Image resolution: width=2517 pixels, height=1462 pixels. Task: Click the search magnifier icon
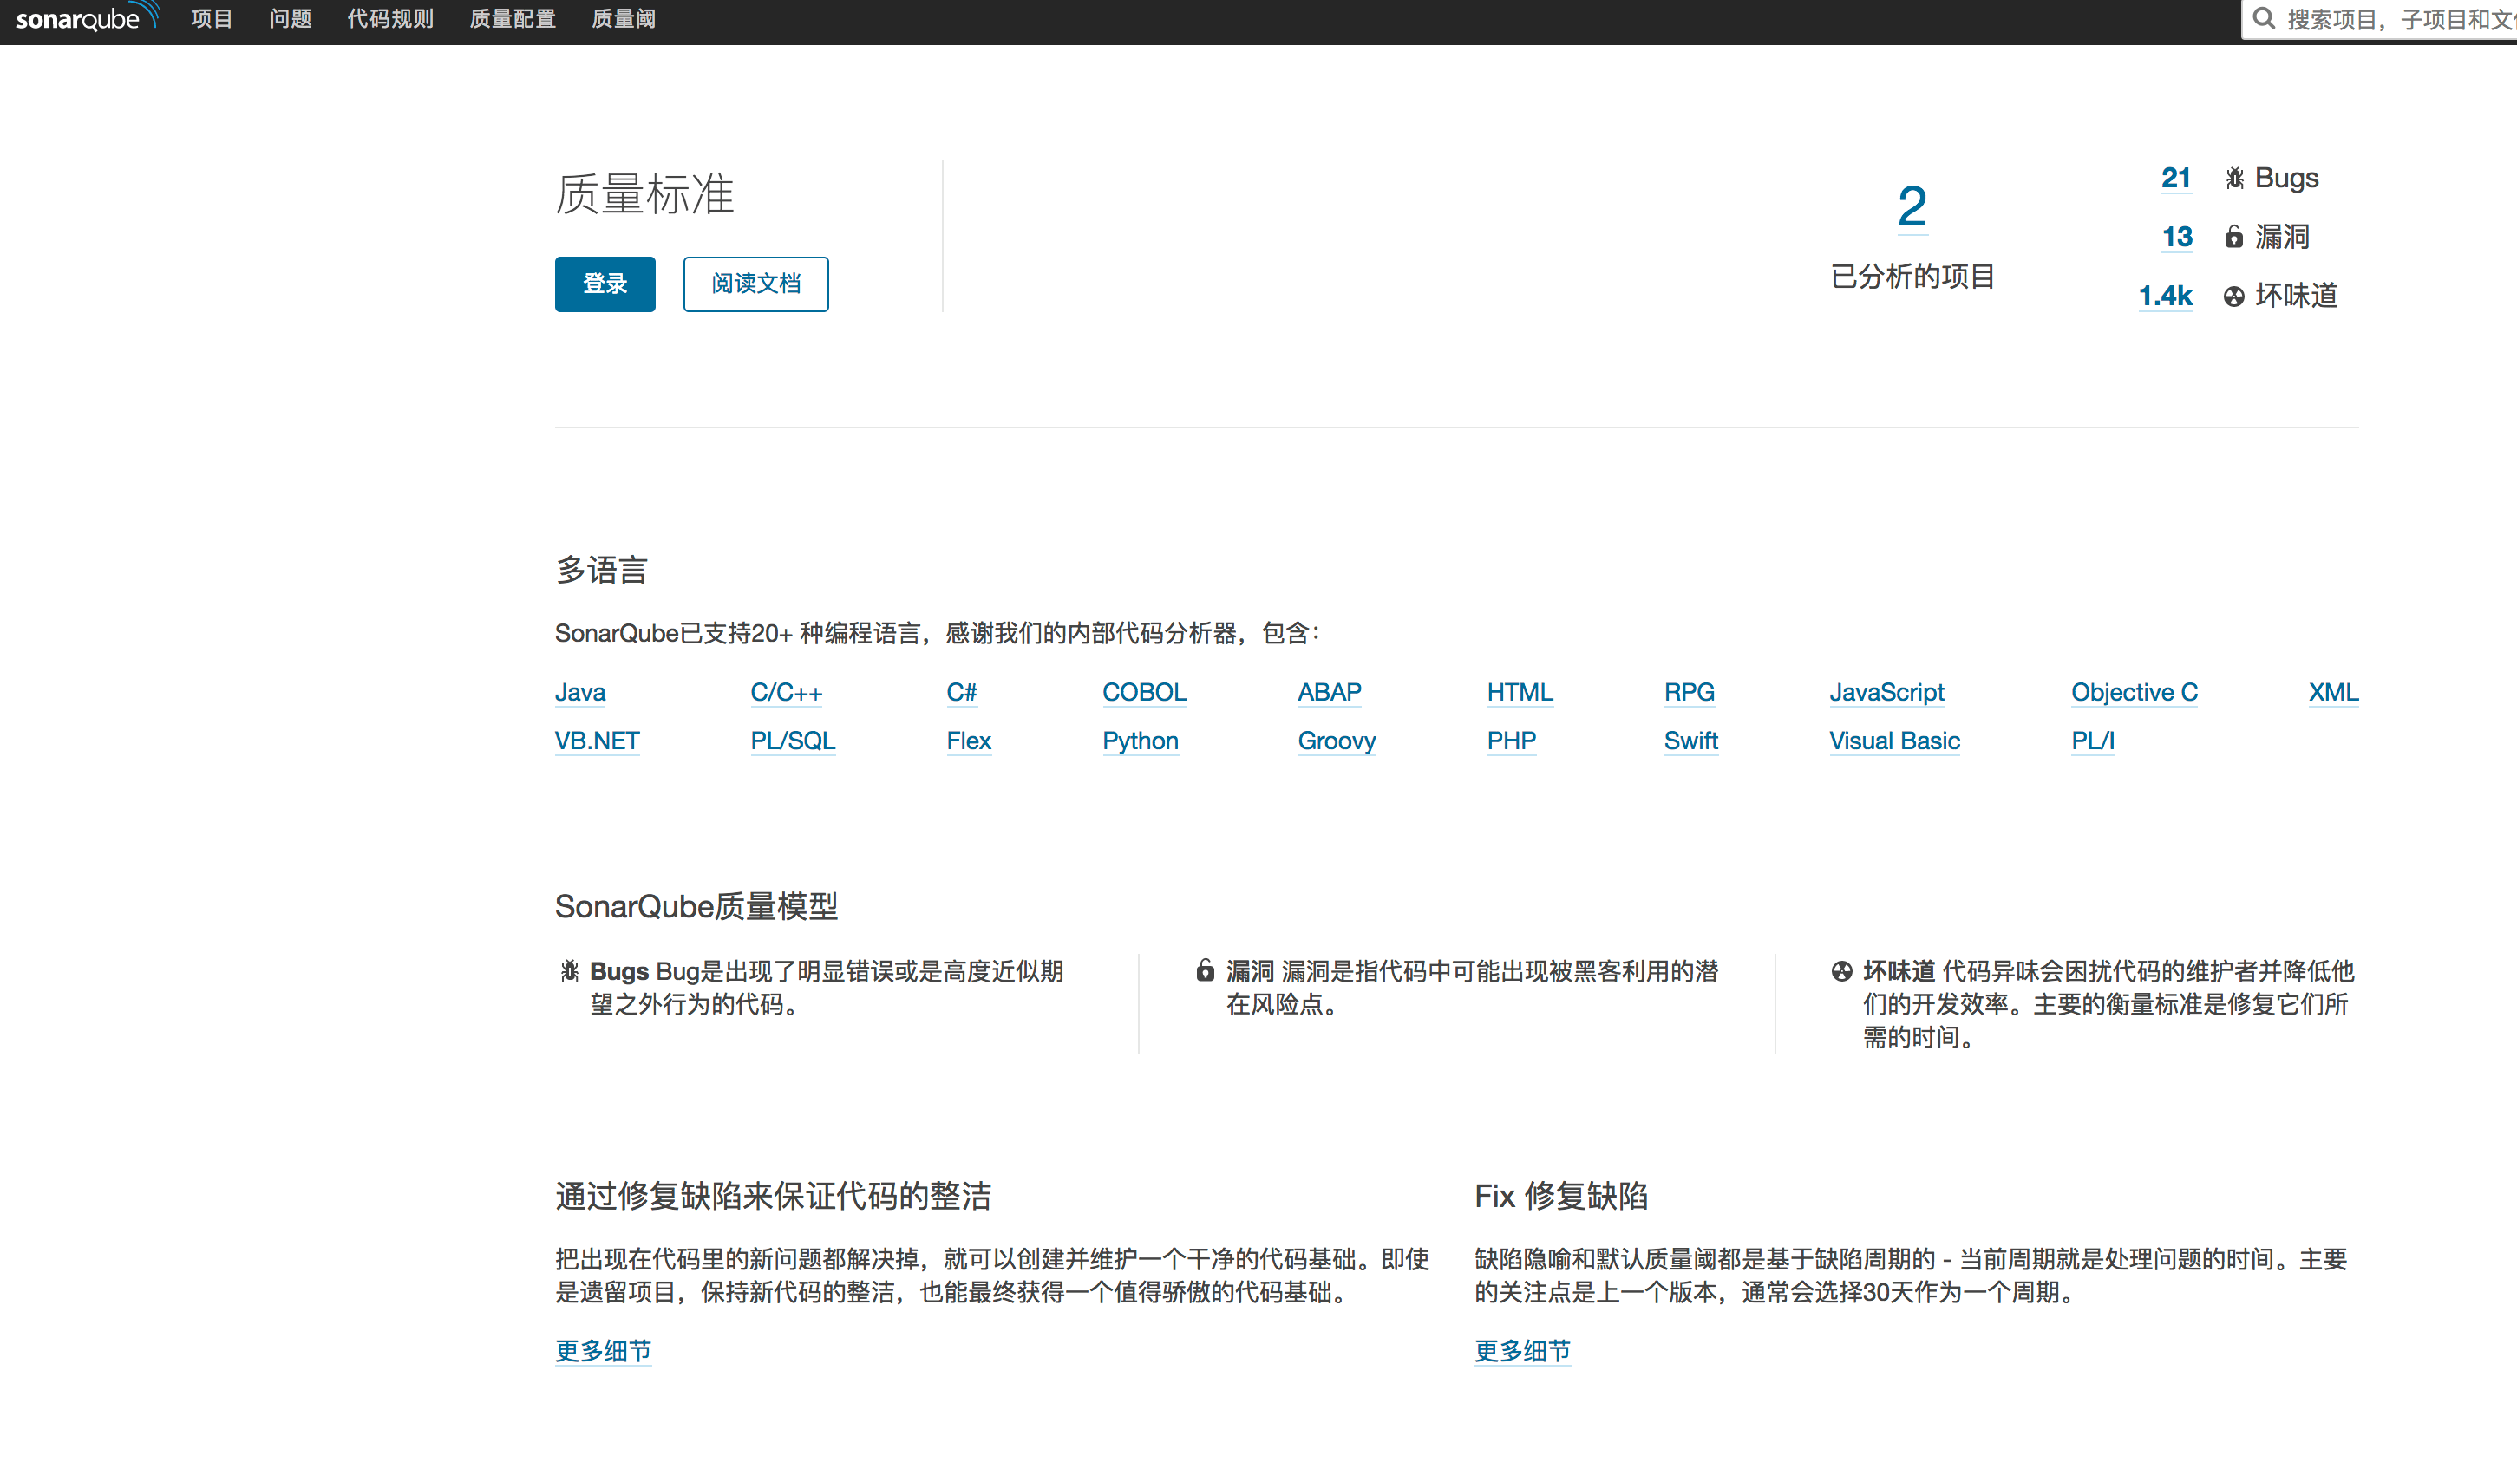[2265, 19]
